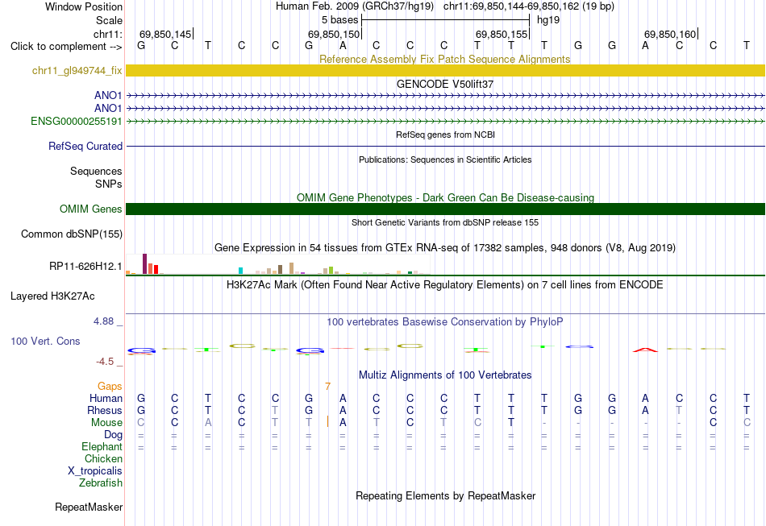Open 'Publications: Sequences in Scientific Articles' title
This screenshot has height=526, width=766.
coord(445,159)
